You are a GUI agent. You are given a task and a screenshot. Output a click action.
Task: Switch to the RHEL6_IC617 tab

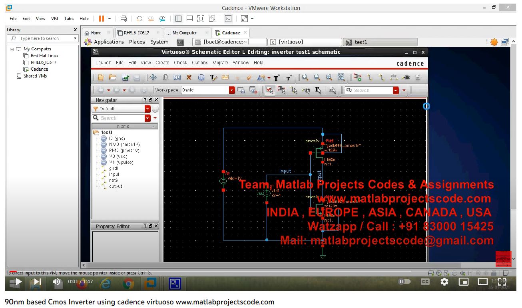tap(136, 33)
